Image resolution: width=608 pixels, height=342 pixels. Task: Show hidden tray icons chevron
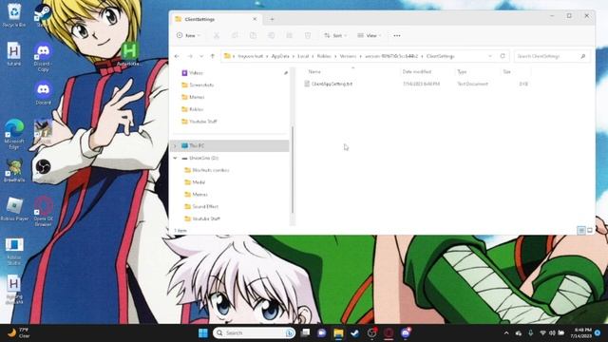pyautogui.click(x=506, y=333)
